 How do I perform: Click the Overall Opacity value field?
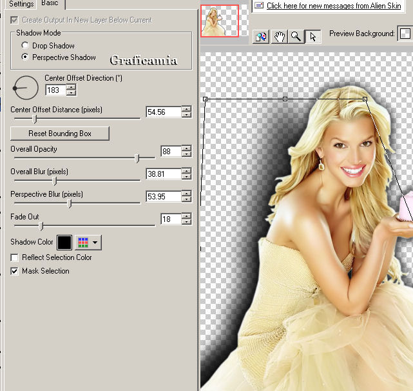click(171, 152)
